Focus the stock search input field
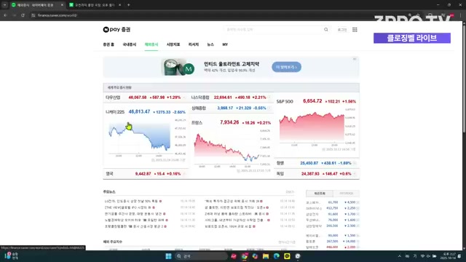466x262 pixels. coord(274,29)
